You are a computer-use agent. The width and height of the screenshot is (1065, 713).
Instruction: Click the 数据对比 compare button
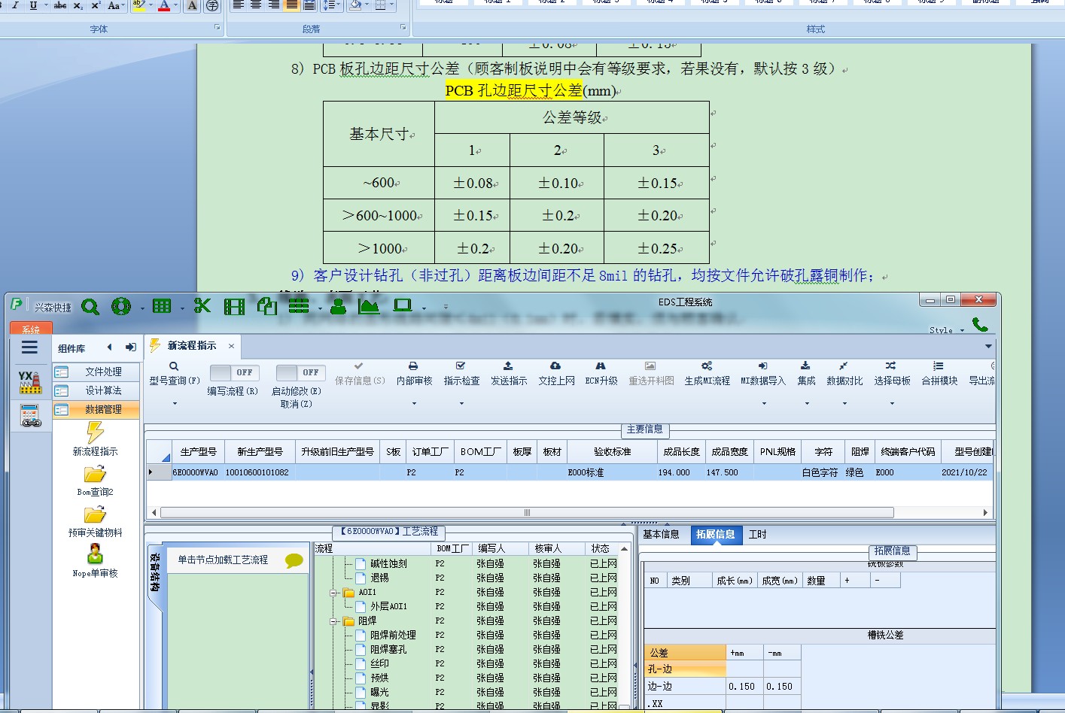pyautogui.click(x=844, y=374)
